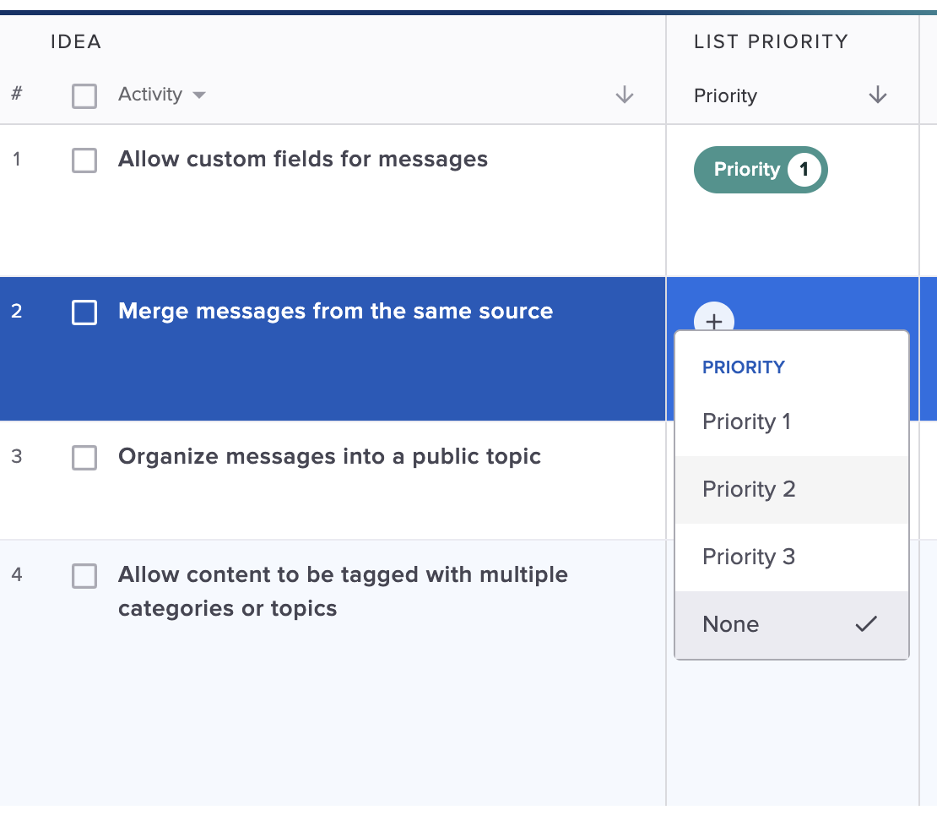The height and width of the screenshot is (821, 937).
Task: Choose Priority 1 from the dropdown
Action: point(746,421)
